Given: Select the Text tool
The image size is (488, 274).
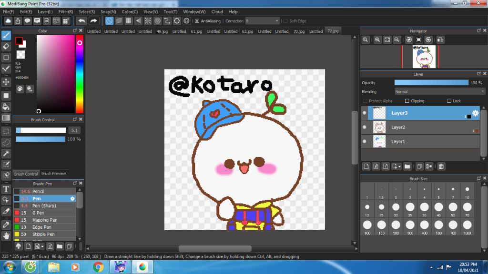Looking at the screenshot, I should coord(6,189).
